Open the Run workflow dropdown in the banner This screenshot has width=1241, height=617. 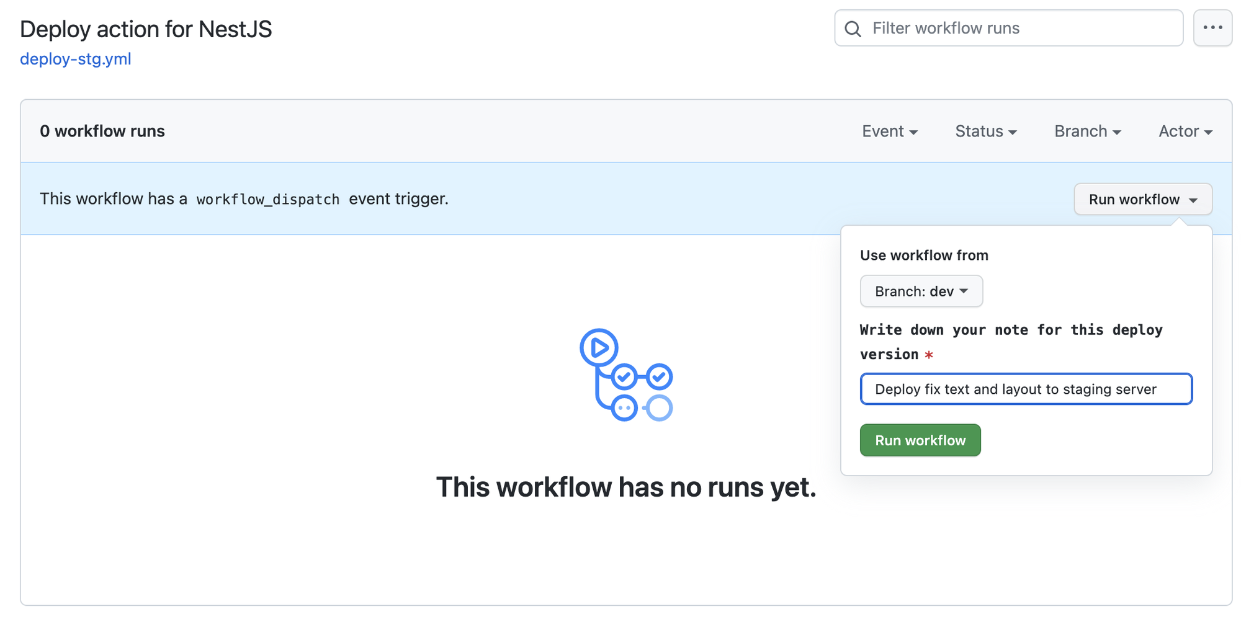(1142, 199)
